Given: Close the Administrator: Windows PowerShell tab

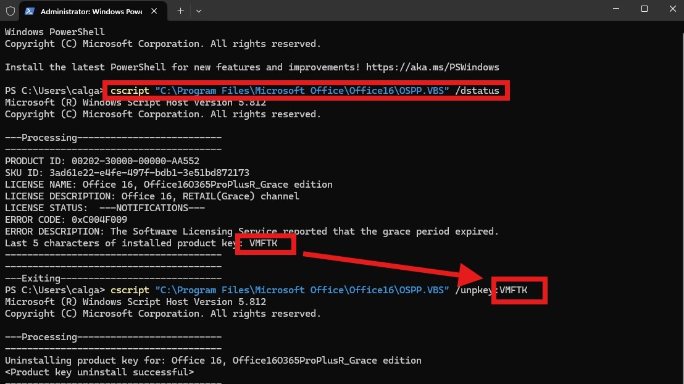Looking at the screenshot, I should pyautogui.click(x=154, y=11).
